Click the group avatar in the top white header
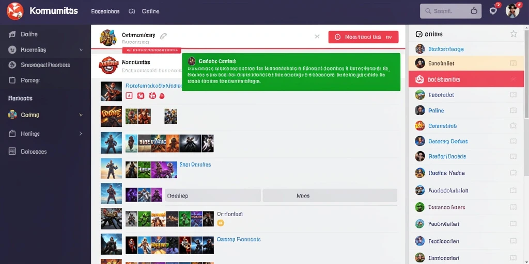Viewport: 529px width, 264px height. pyautogui.click(x=108, y=37)
